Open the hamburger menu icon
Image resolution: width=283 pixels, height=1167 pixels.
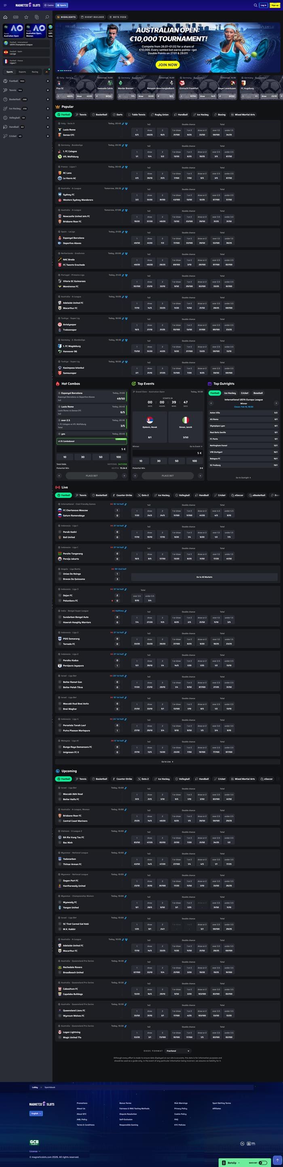point(5,5)
